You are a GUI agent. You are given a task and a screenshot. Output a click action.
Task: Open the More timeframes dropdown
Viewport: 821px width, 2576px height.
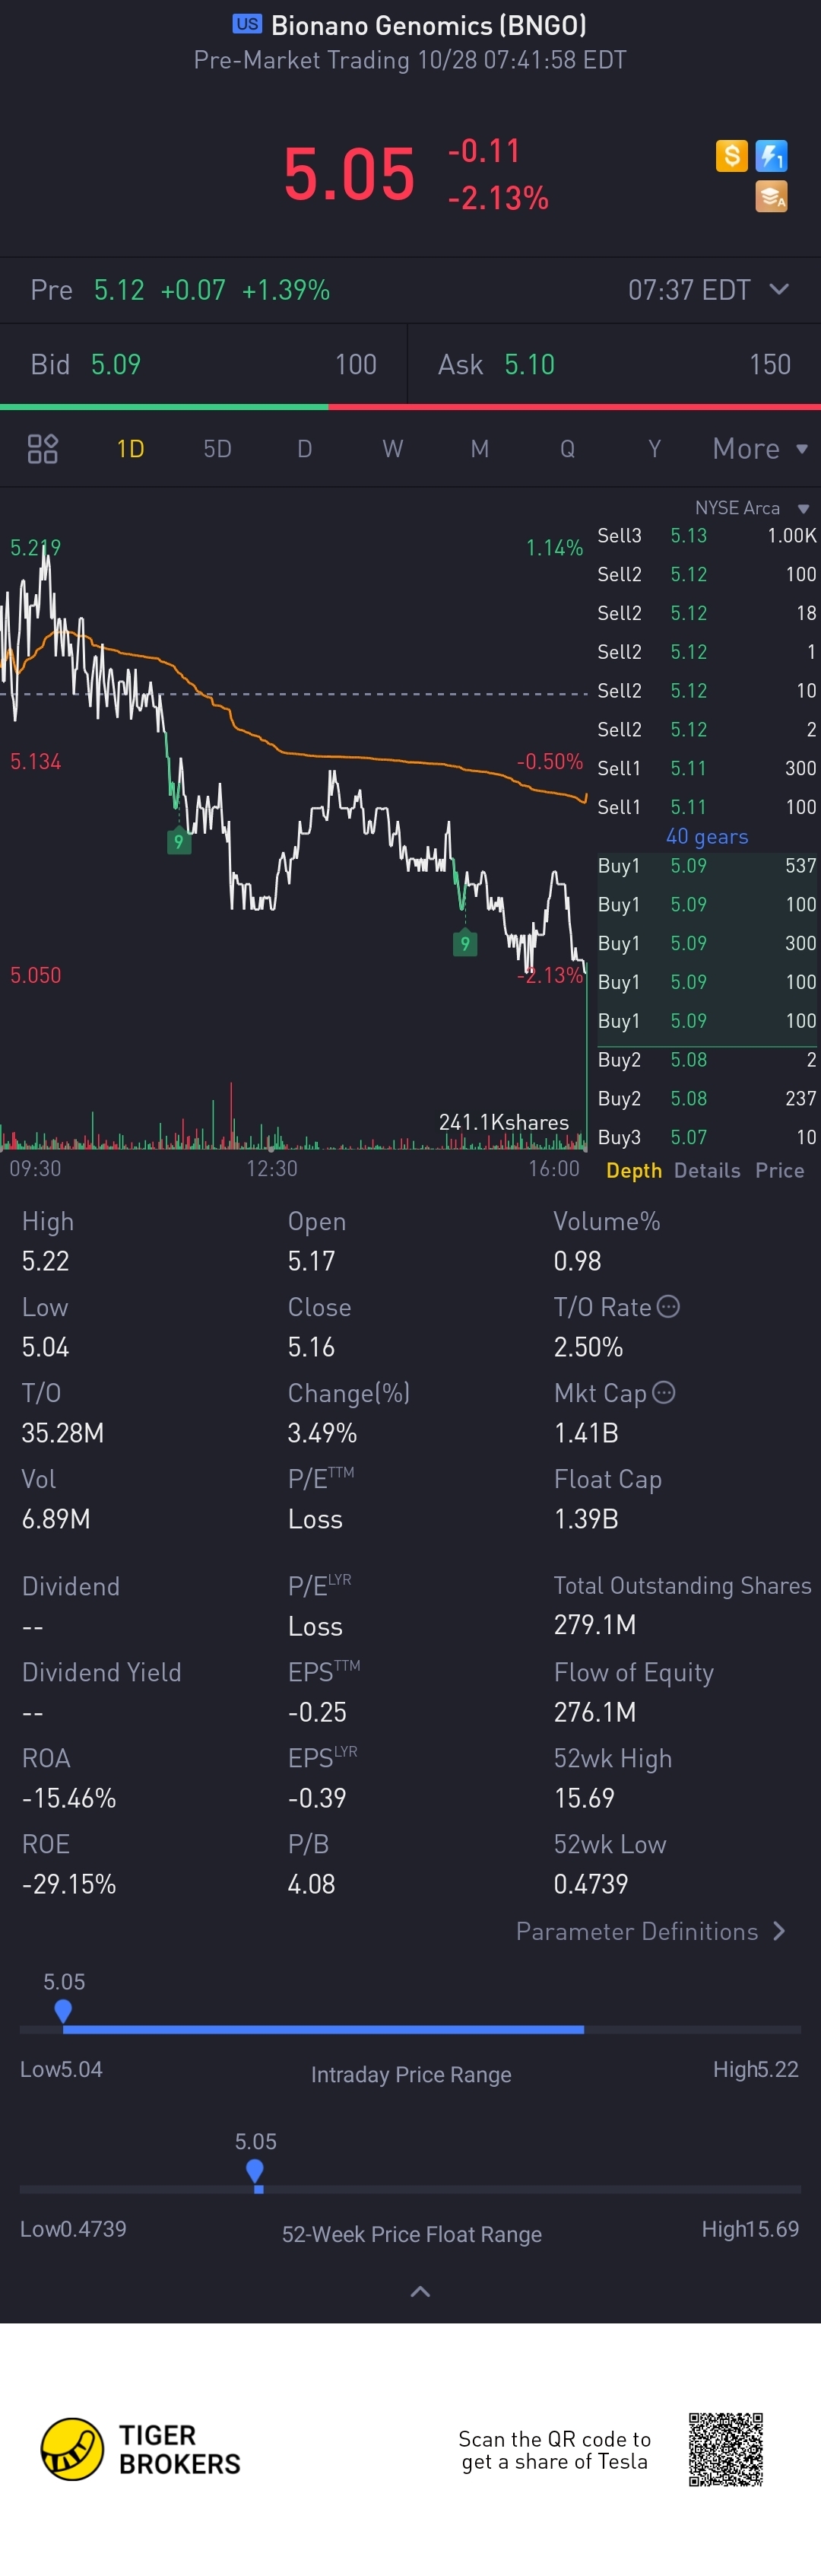coord(760,449)
